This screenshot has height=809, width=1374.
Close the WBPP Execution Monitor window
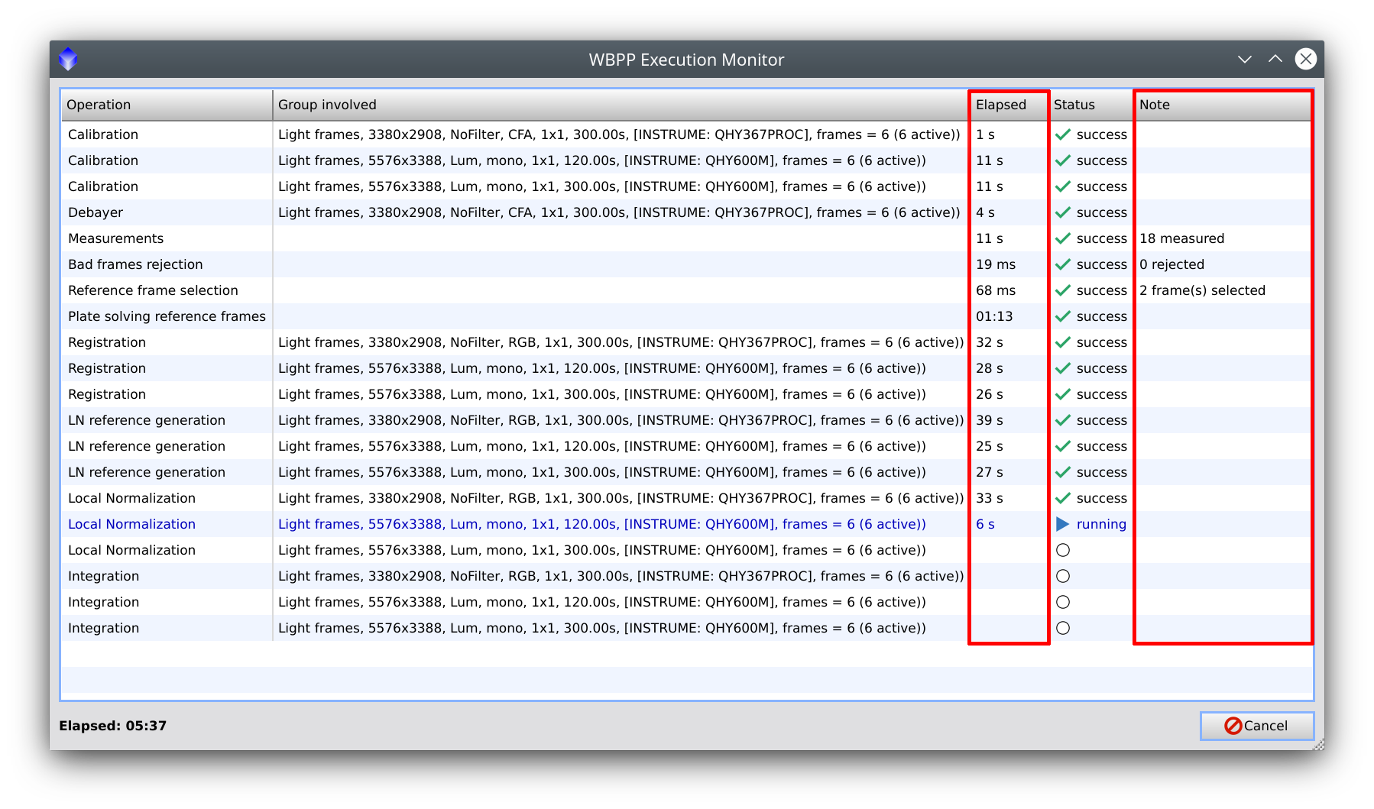[x=1306, y=59]
